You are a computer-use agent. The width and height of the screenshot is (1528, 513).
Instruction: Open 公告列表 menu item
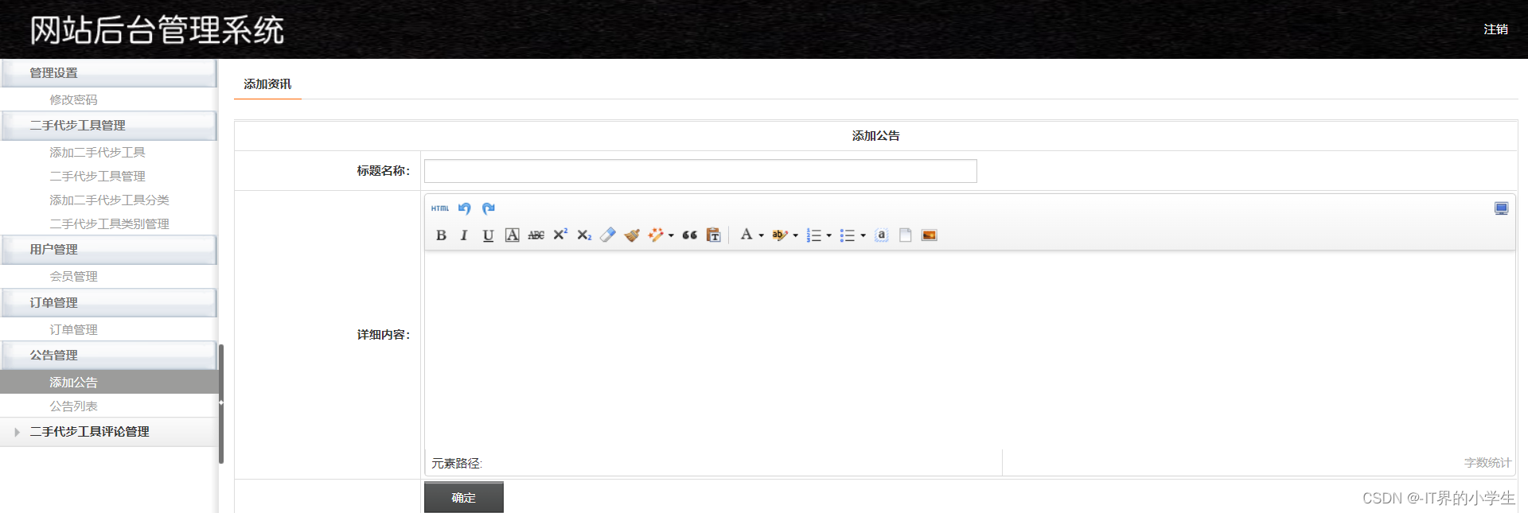tap(73, 406)
